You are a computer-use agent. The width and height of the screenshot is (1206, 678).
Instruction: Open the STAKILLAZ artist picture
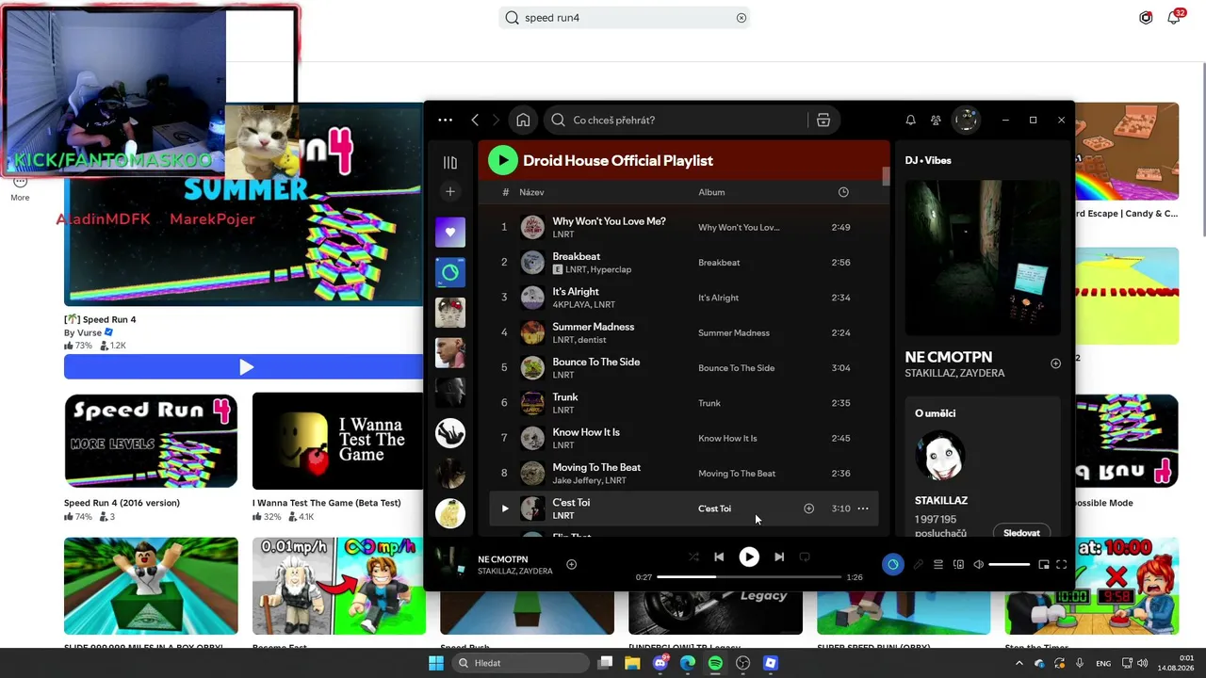(x=940, y=457)
